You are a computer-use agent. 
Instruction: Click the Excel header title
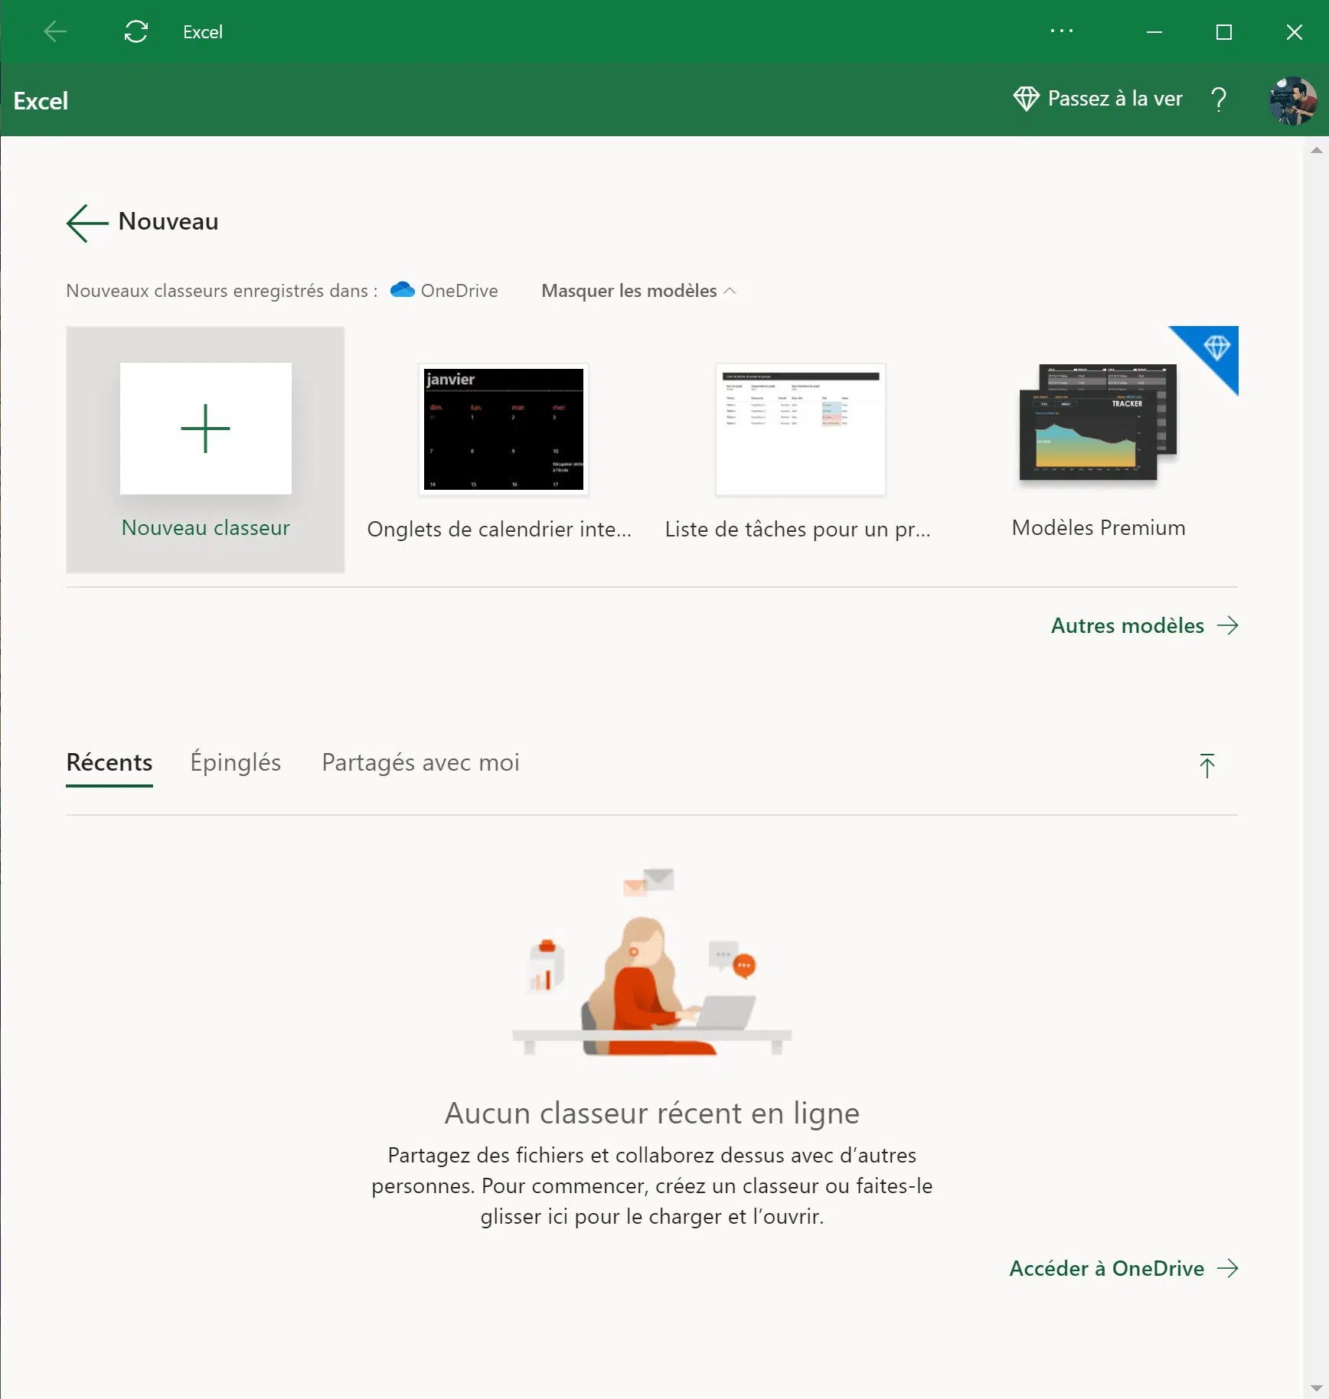[41, 101]
